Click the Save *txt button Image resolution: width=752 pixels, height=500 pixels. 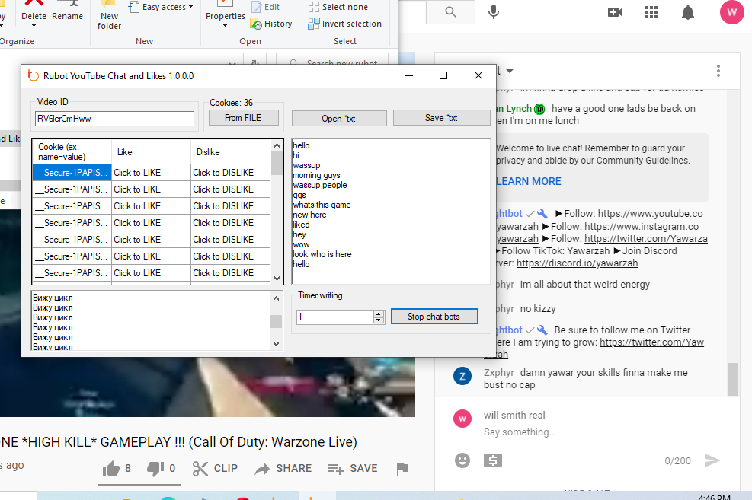(441, 118)
